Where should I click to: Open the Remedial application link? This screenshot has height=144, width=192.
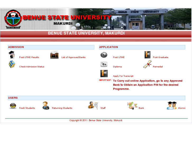(x=158, y=67)
